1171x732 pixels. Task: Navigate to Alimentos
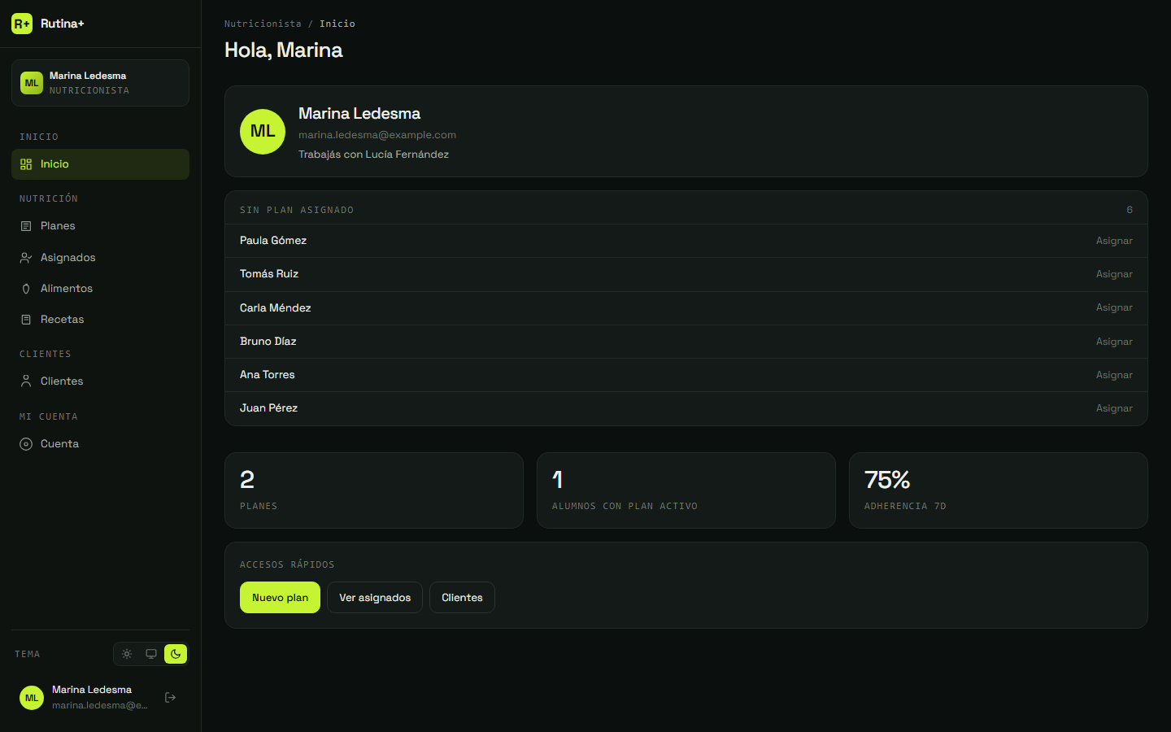[x=100, y=289]
